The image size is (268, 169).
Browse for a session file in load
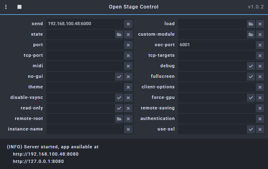click(251, 24)
